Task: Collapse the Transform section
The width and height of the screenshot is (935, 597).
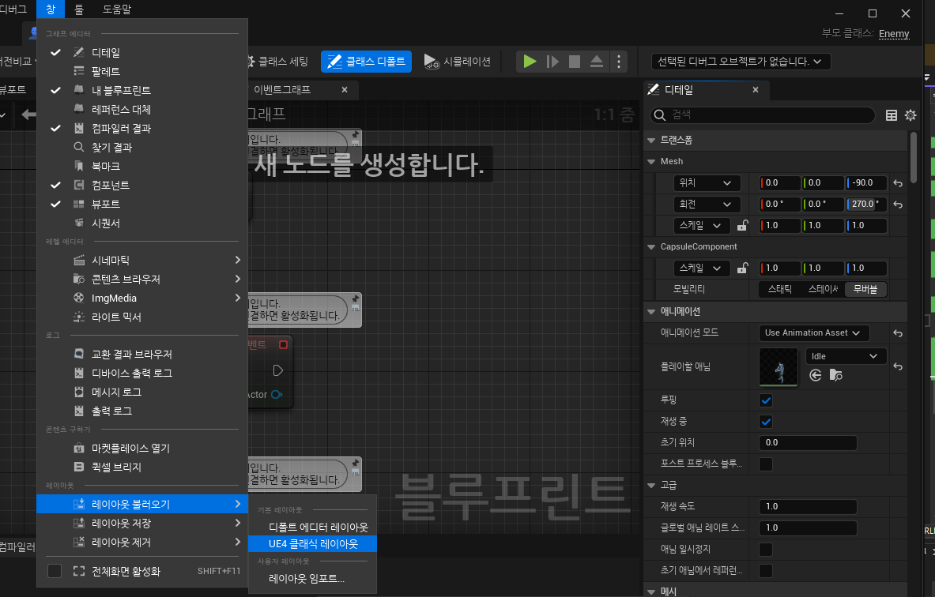Action: point(651,141)
